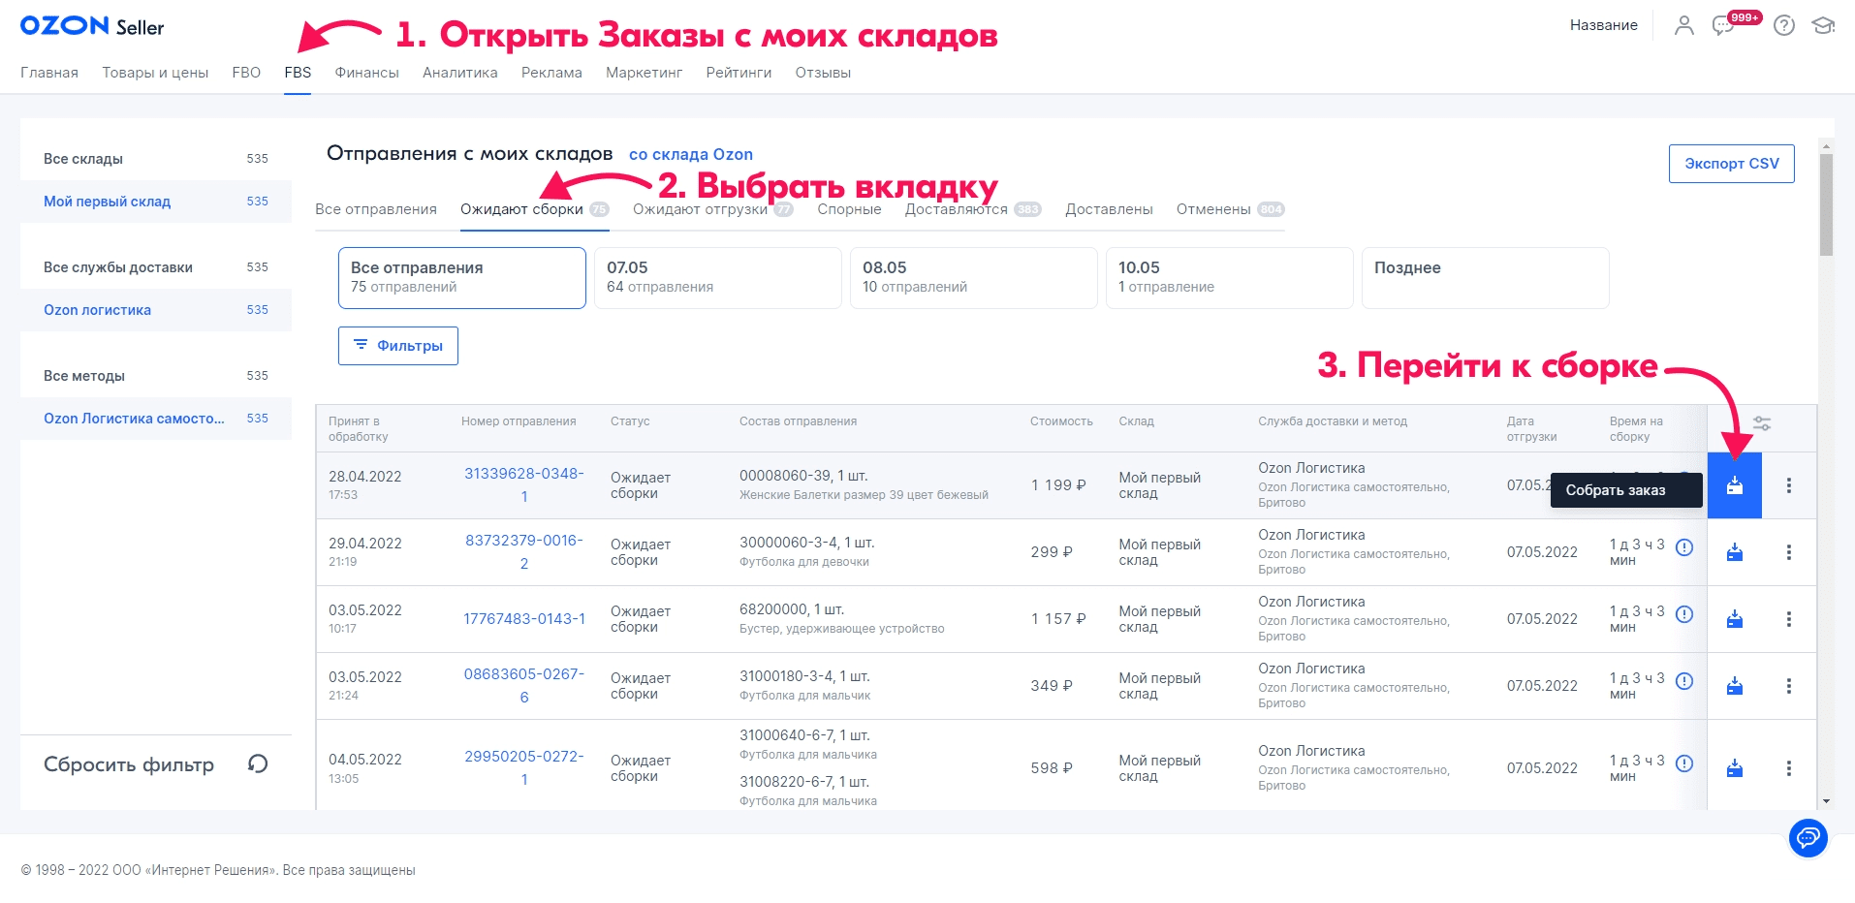
Task: Open the account profile icon
Action: click(x=1683, y=26)
